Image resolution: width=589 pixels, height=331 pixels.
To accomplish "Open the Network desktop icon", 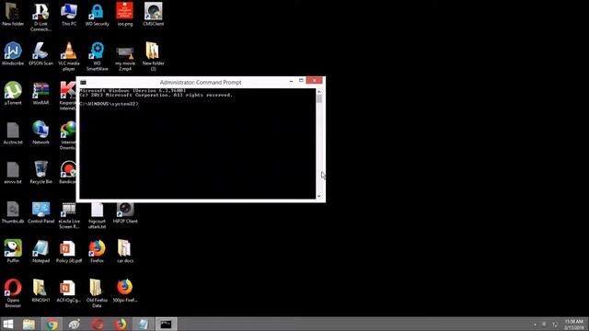I will coord(40,132).
